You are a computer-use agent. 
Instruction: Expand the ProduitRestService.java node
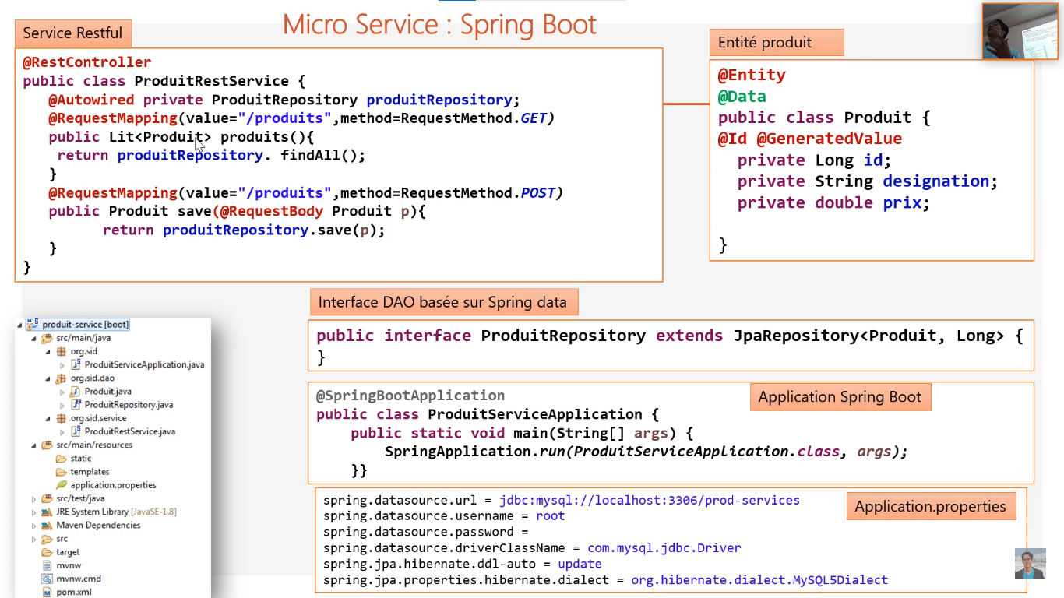click(x=62, y=431)
